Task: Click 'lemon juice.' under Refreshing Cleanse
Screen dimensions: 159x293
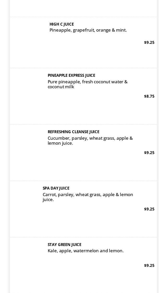Action: [60, 143]
